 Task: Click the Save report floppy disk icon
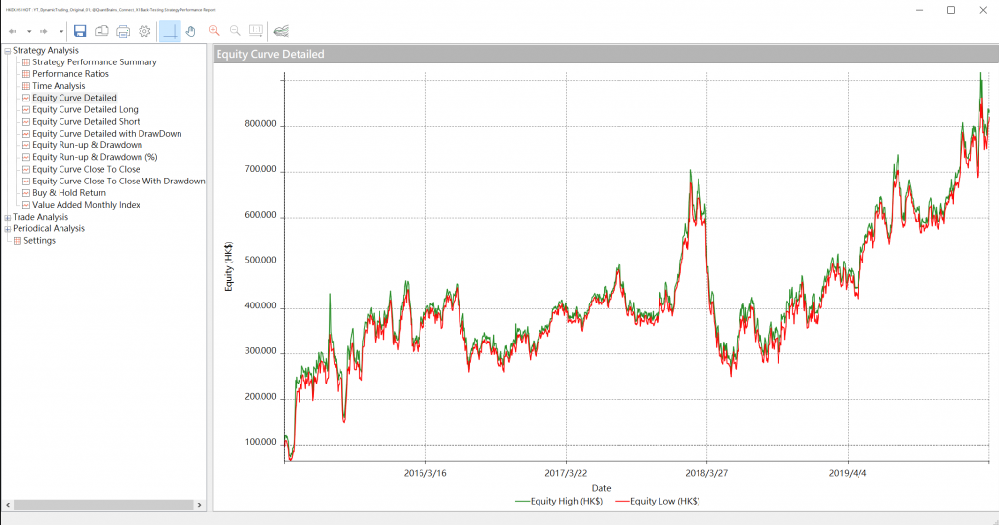coord(80,31)
